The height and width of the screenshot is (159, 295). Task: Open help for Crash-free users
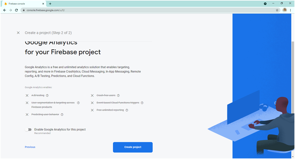118,95
